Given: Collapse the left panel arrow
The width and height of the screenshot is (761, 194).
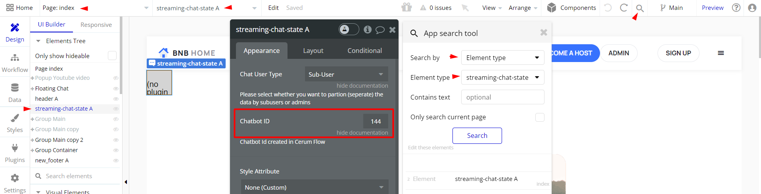Looking at the screenshot, I should [126, 182].
